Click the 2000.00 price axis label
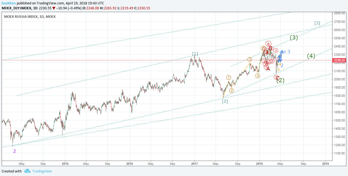Screen dimensions: 348x176 tap(340, 79)
